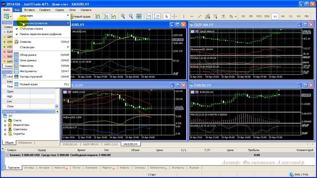The width and height of the screenshot is (317, 178).
Task: Open Тестер стратегий via menu item
Action: pos(42,77)
